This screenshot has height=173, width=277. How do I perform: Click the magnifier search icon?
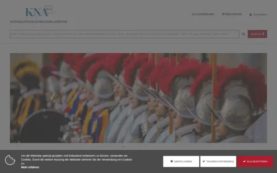[243, 34]
